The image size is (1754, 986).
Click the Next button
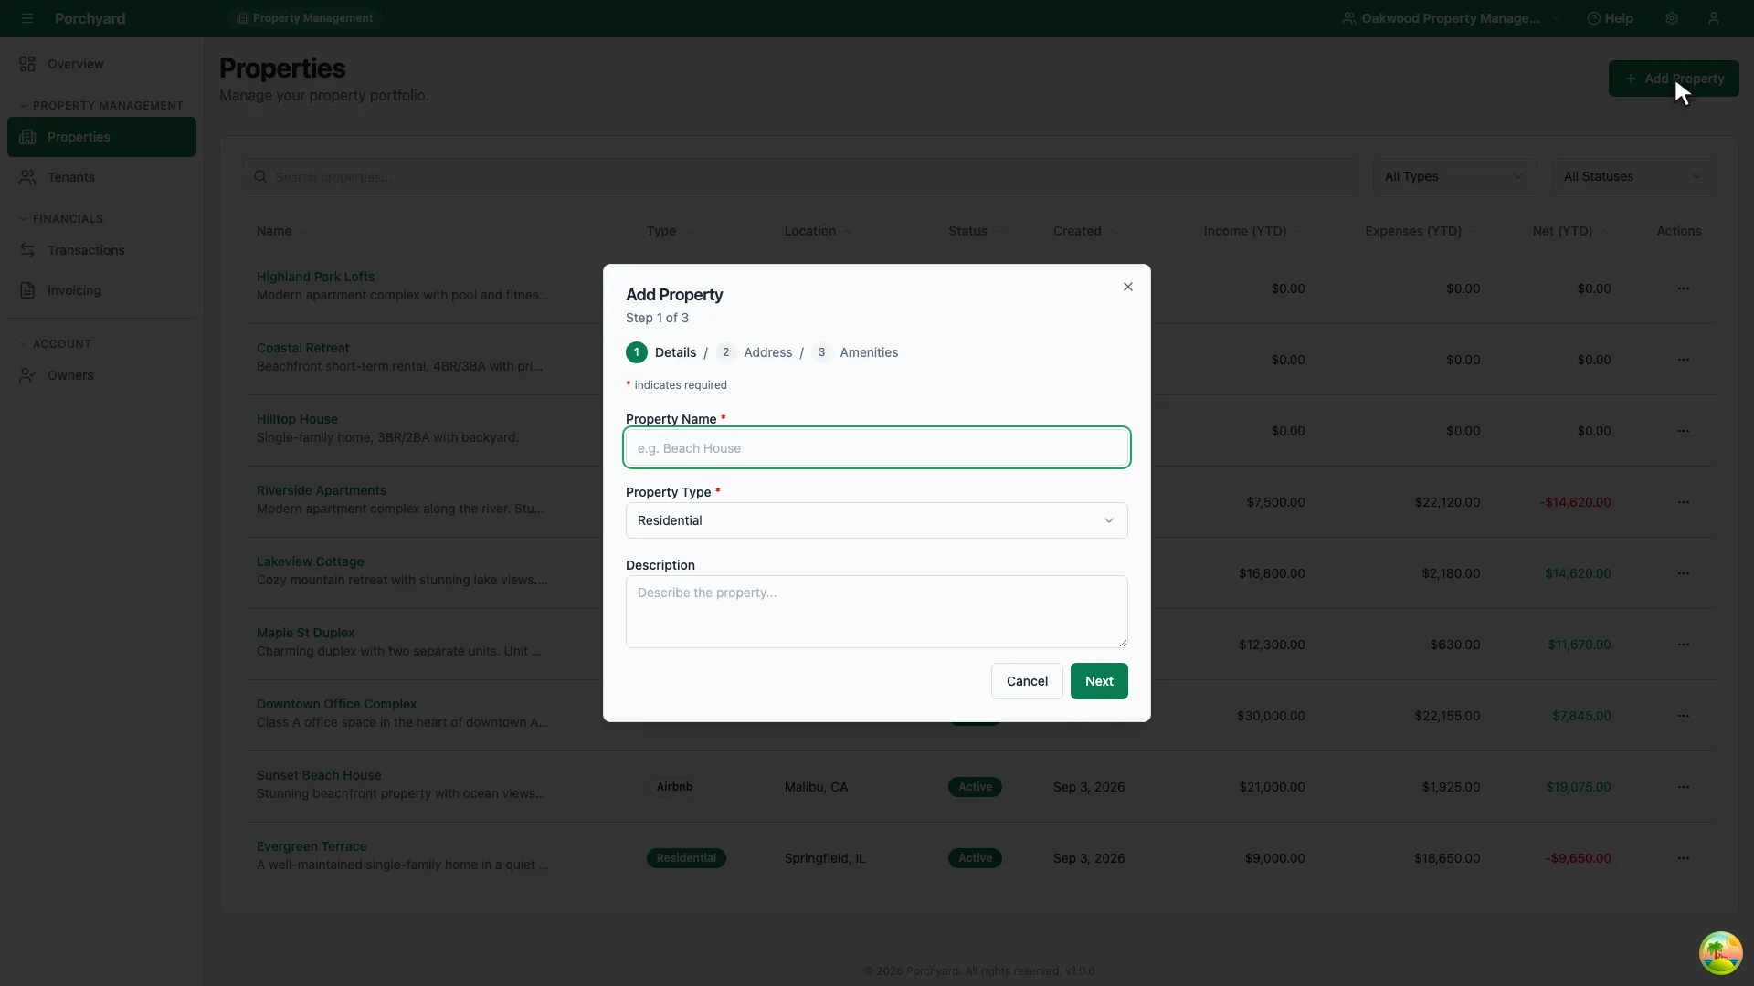point(1099,681)
